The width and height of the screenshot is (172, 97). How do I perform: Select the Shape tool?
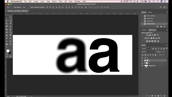pos(10,41)
